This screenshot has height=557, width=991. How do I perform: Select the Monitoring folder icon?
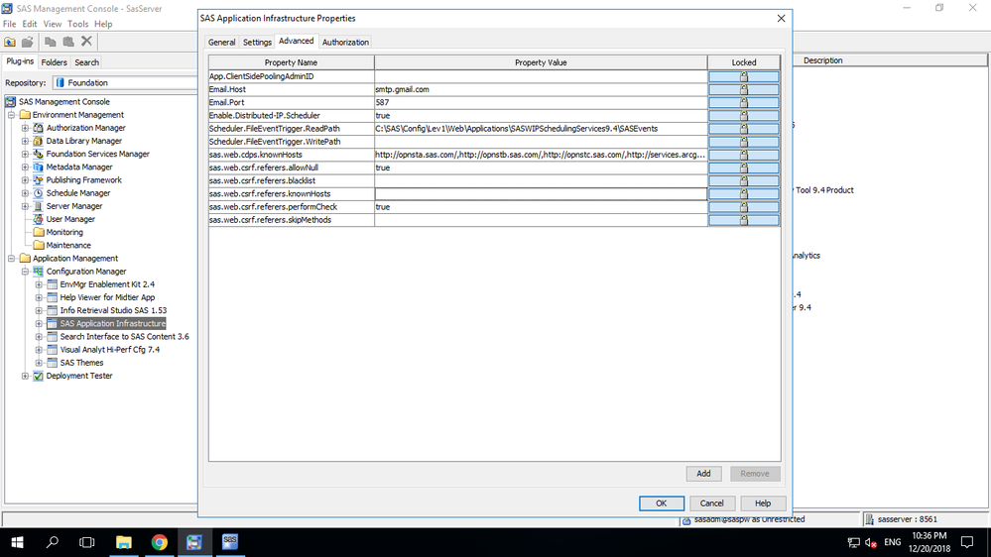click(39, 232)
